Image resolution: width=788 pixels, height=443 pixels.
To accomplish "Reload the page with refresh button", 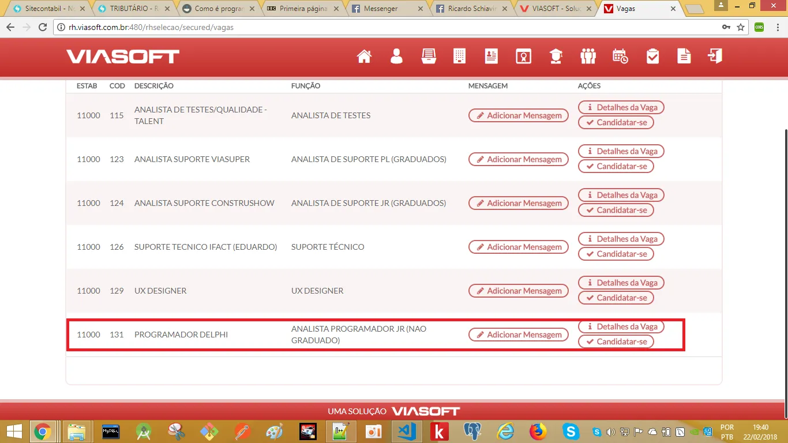I will coord(43,27).
